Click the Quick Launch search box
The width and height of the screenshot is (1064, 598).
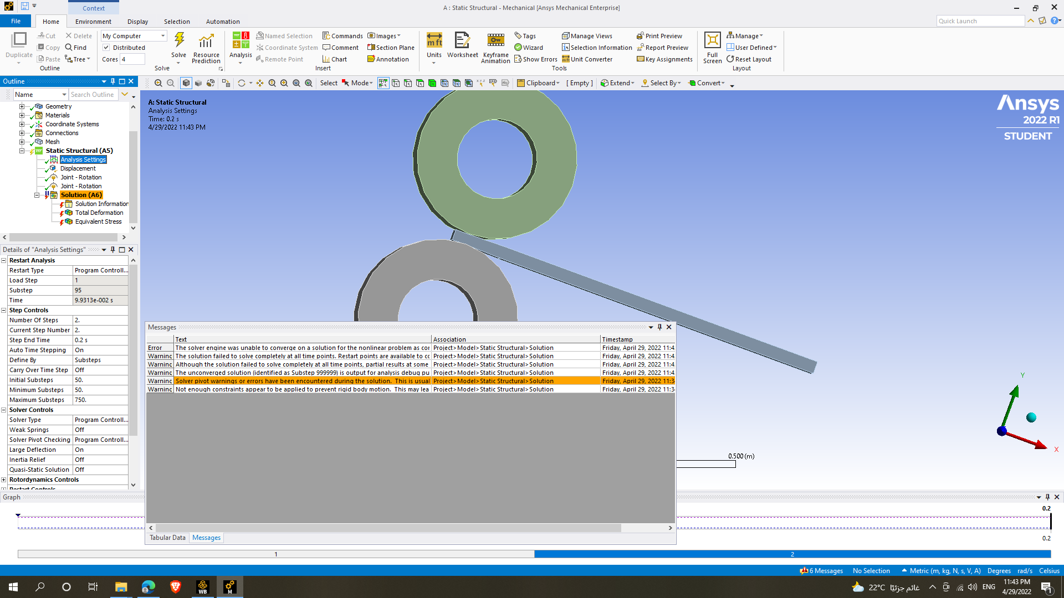pyautogui.click(x=980, y=21)
